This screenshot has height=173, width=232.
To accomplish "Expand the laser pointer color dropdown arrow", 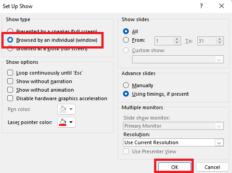I will [x=71, y=122].
